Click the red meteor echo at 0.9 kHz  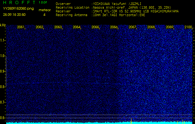tap(131, 71)
